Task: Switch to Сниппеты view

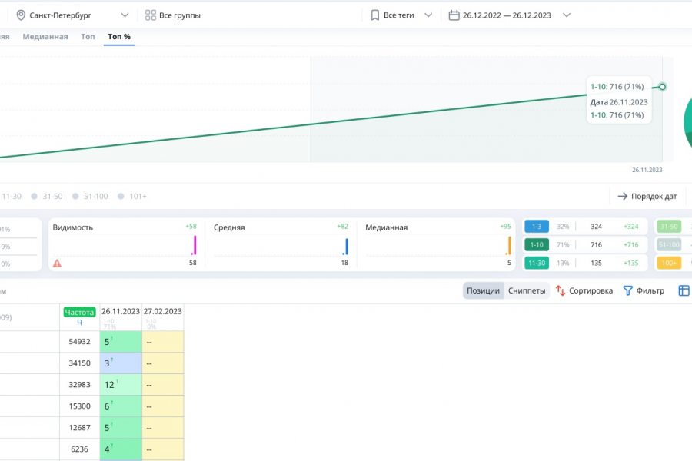Action: pyautogui.click(x=527, y=290)
